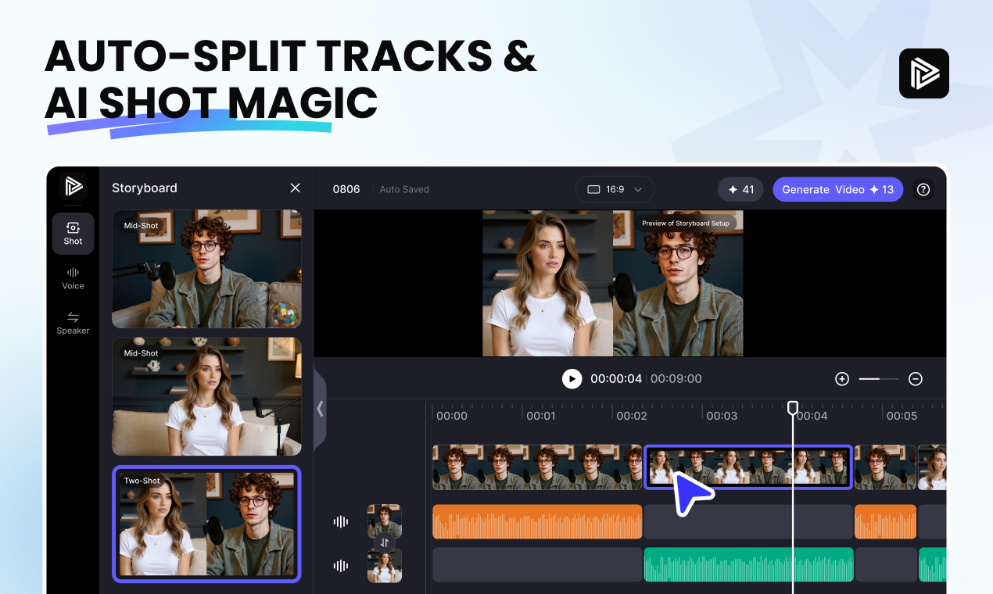Click the man speaker avatar on track

pos(385,521)
